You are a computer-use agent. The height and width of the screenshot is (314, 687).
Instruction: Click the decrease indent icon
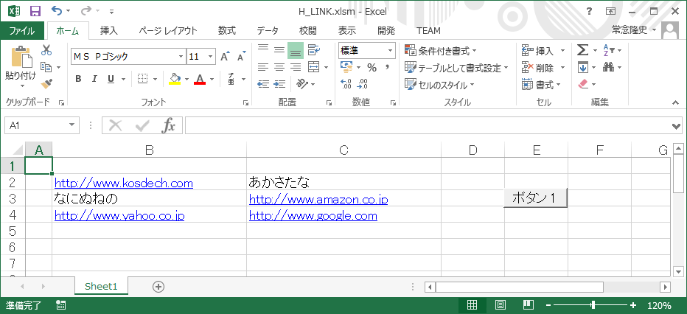[x=263, y=83]
